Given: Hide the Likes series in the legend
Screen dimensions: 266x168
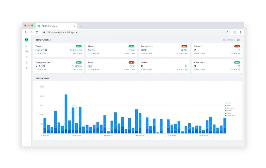Looking at the screenshot, I should pos(229,105).
